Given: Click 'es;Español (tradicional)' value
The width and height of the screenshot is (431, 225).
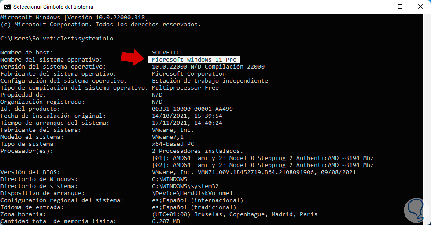Looking at the screenshot, I should pos(194,207).
